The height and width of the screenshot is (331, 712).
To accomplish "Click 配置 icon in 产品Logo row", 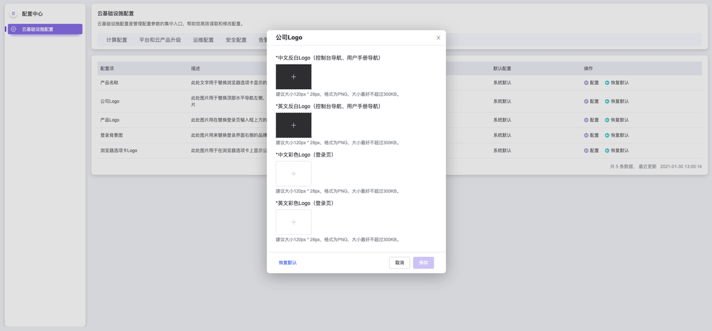I will (x=587, y=120).
